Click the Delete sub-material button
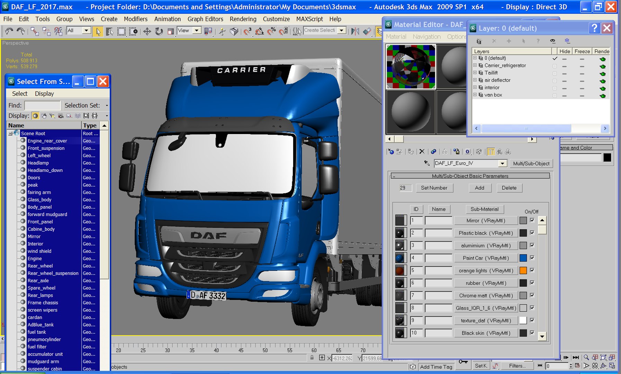Image resolution: width=621 pixels, height=374 pixels. pyautogui.click(x=509, y=188)
